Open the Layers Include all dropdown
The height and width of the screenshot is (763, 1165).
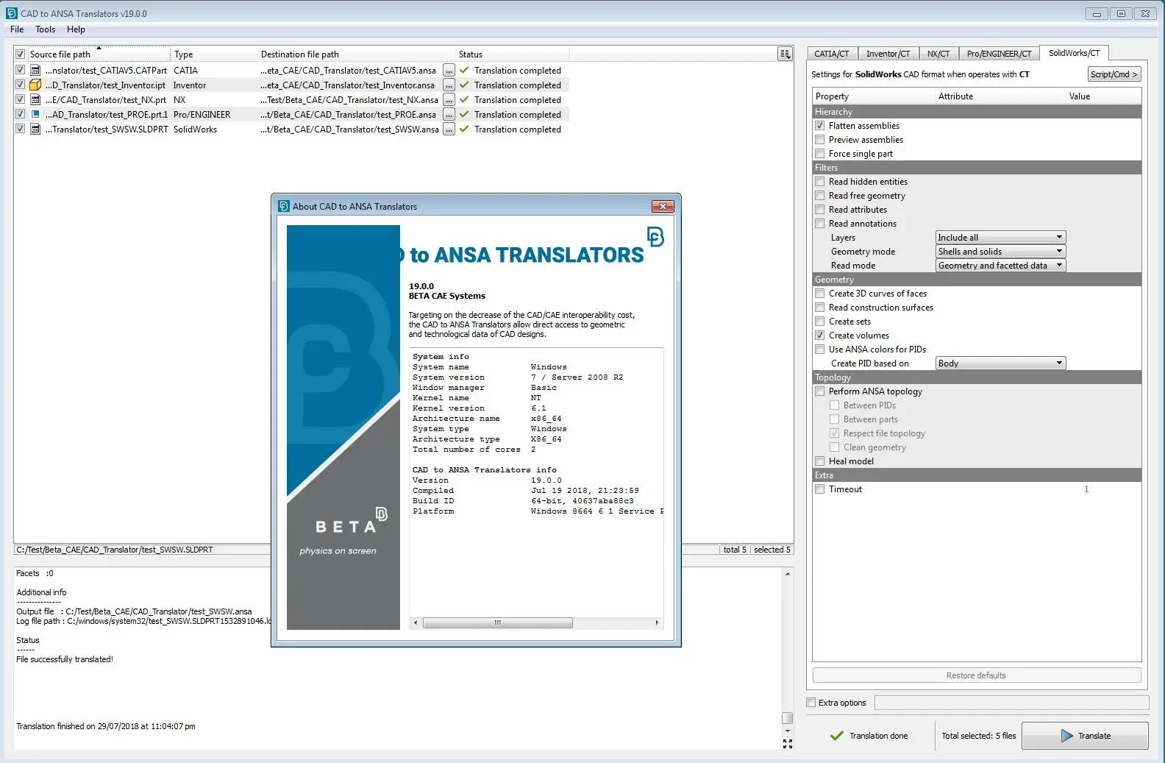pyautogui.click(x=1000, y=238)
